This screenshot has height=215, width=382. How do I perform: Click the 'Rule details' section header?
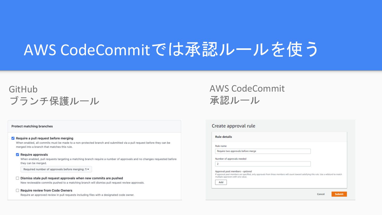click(x=223, y=137)
